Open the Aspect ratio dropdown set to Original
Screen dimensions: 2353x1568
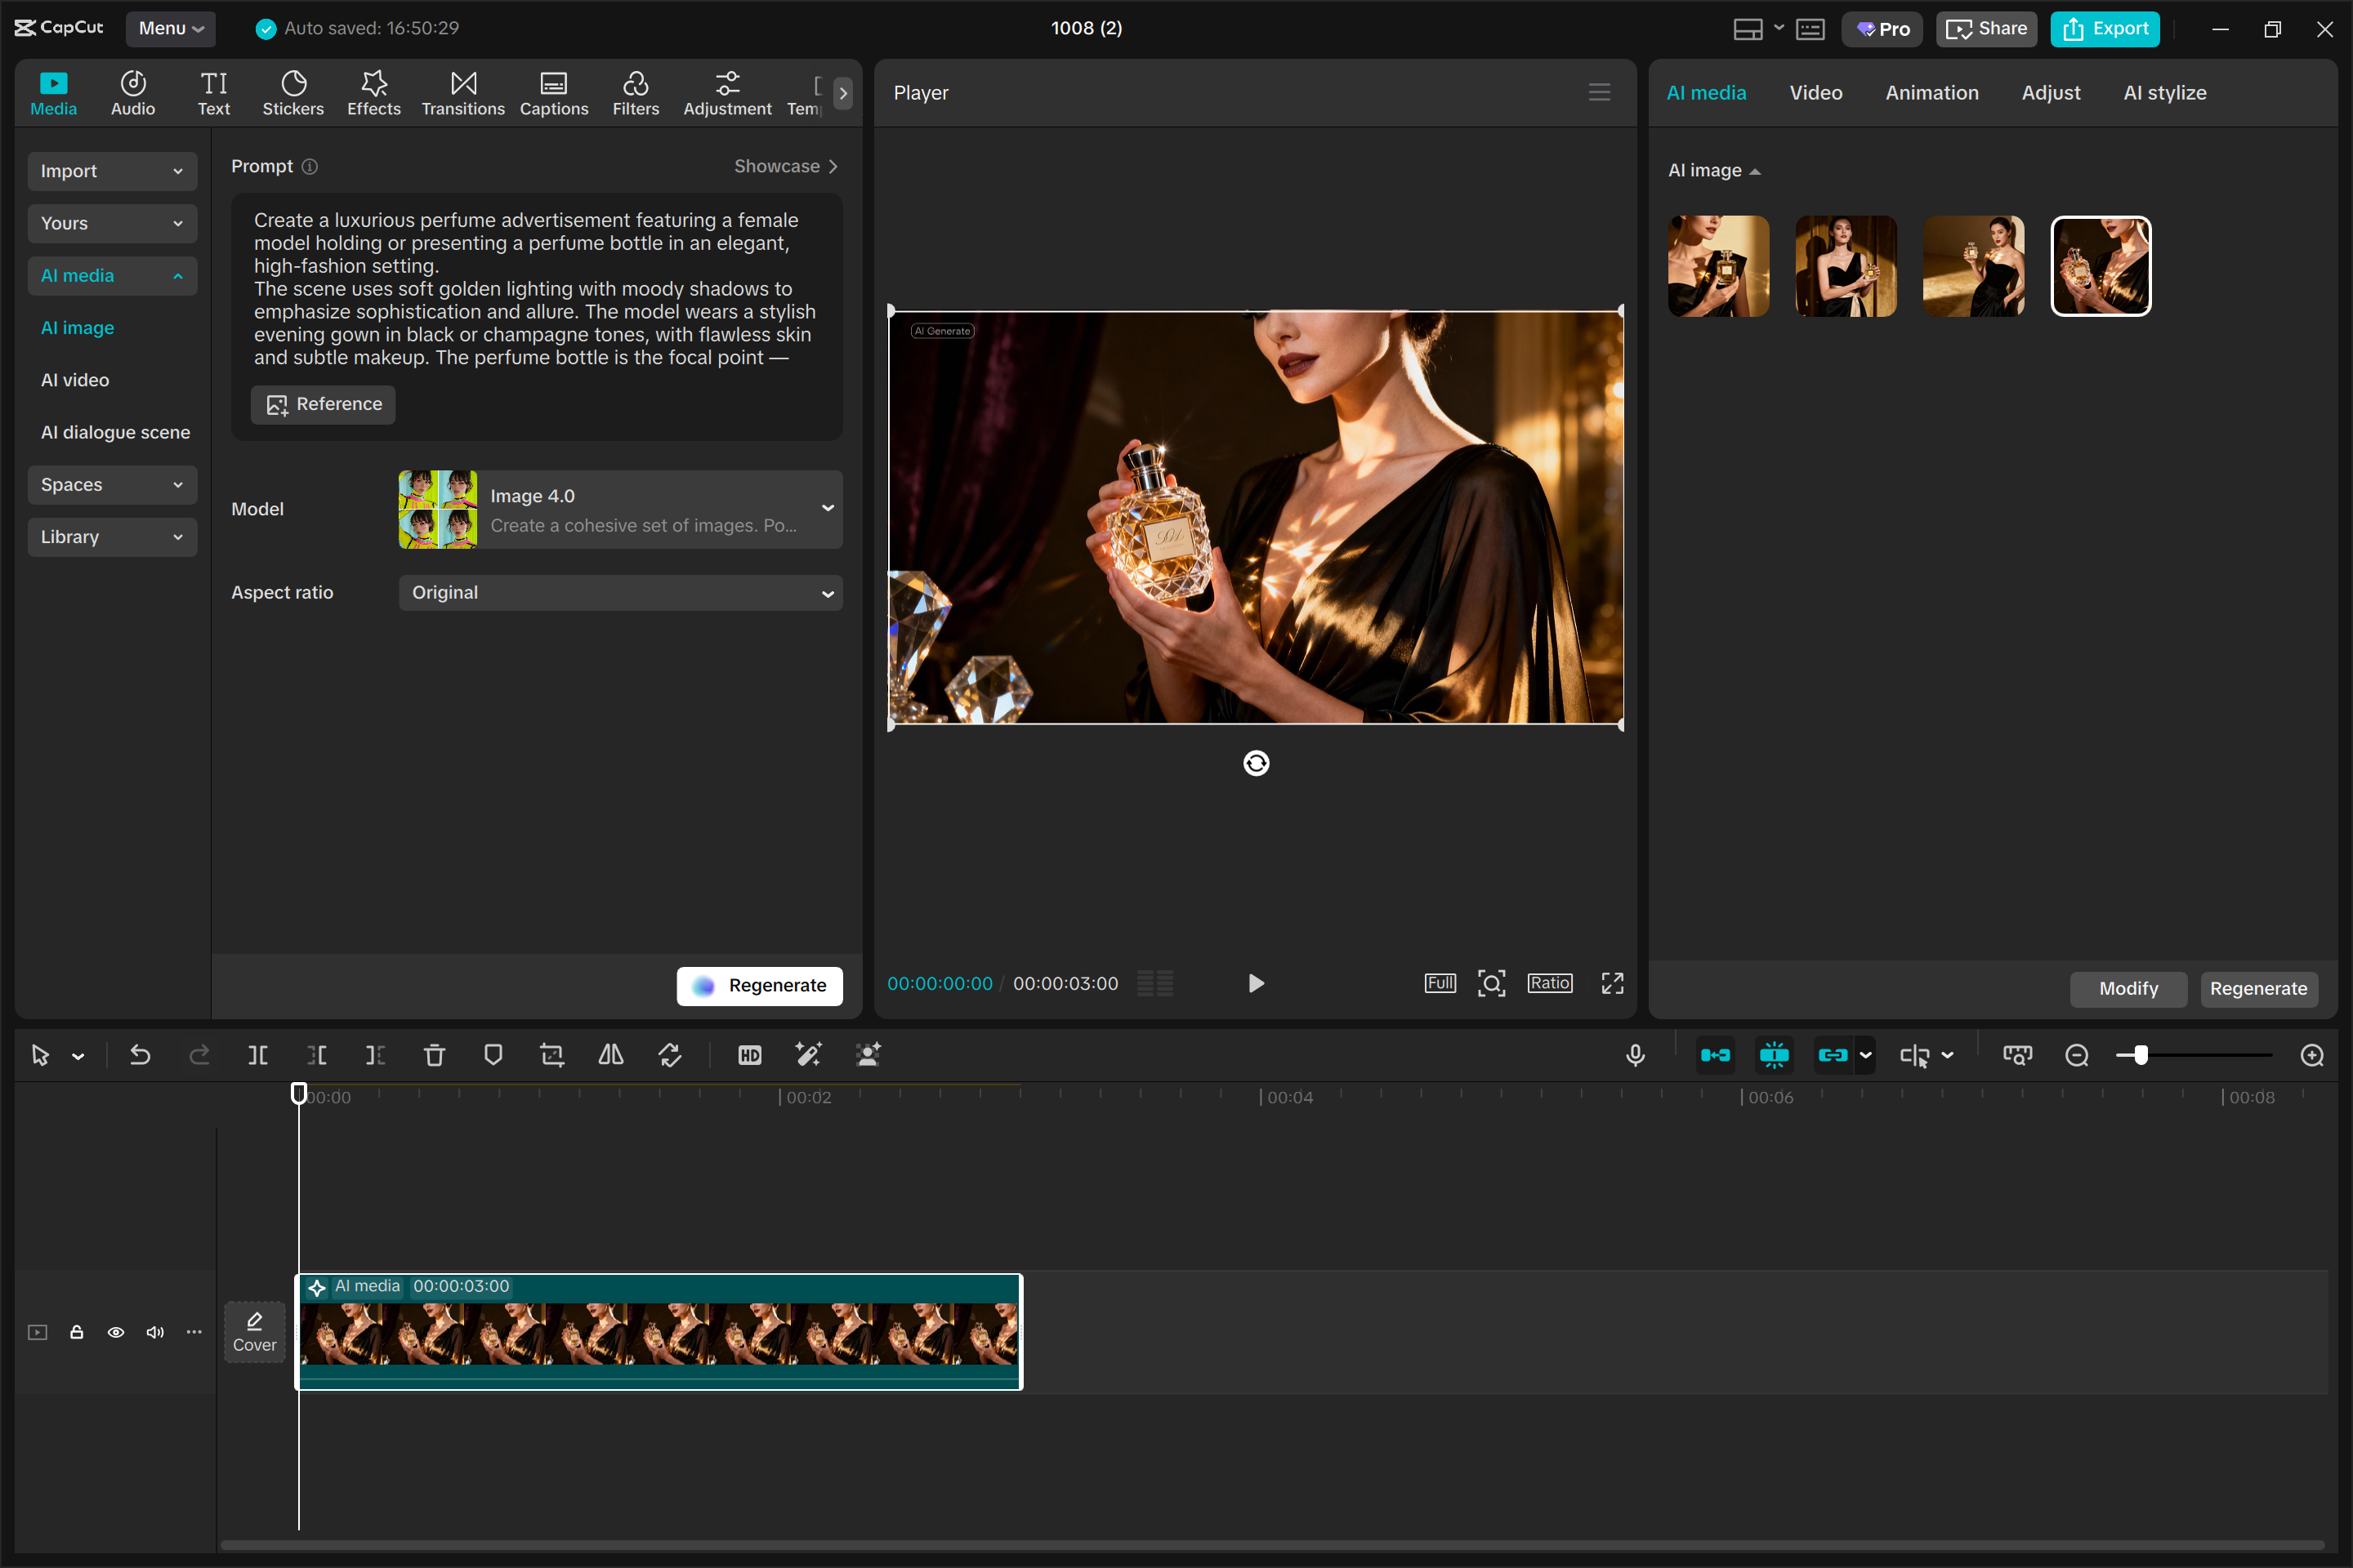point(619,592)
